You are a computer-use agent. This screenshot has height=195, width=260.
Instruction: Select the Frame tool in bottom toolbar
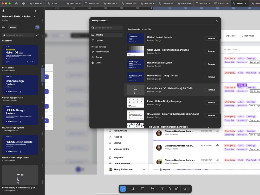pos(133,189)
